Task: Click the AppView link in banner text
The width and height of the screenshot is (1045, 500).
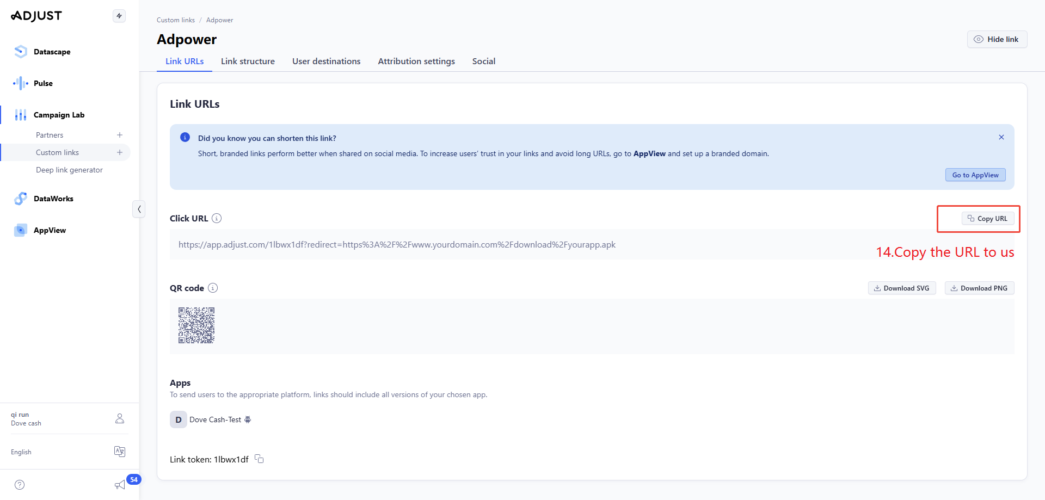Action: (x=649, y=153)
